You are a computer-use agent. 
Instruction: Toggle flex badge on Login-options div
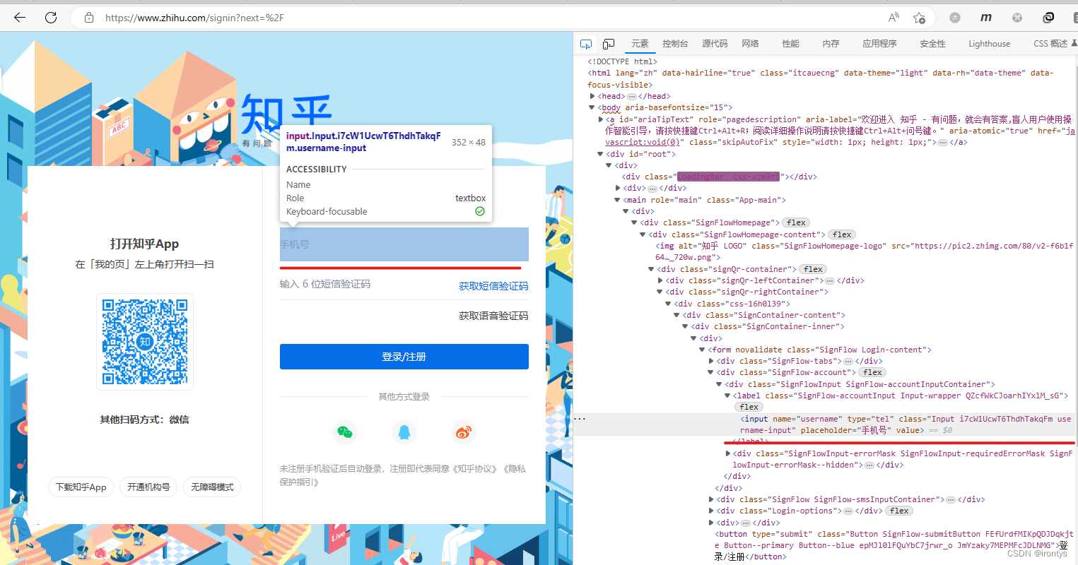pyautogui.click(x=899, y=511)
